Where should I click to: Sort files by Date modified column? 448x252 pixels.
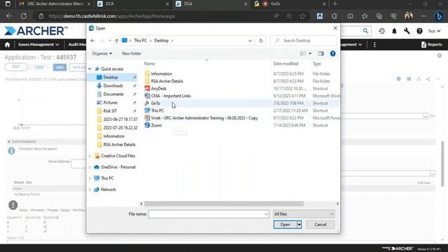click(286, 64)
